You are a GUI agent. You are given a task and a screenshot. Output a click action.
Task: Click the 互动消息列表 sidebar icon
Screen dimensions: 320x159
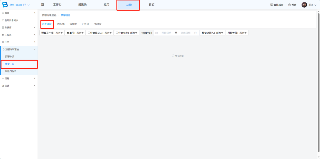[3, 20]
